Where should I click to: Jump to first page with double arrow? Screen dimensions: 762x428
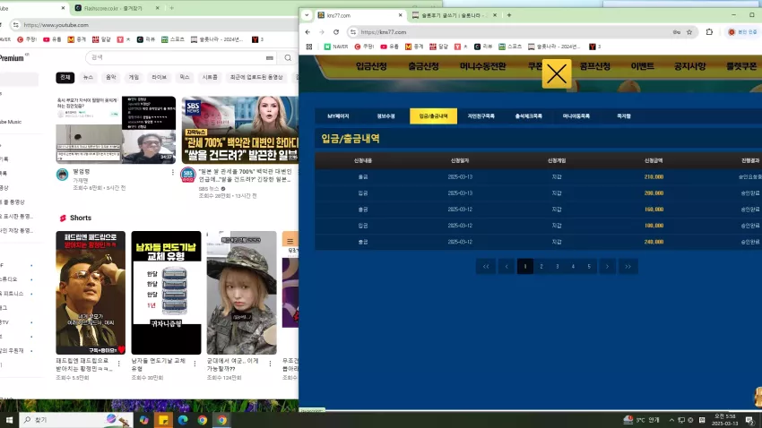pos(486,267)
